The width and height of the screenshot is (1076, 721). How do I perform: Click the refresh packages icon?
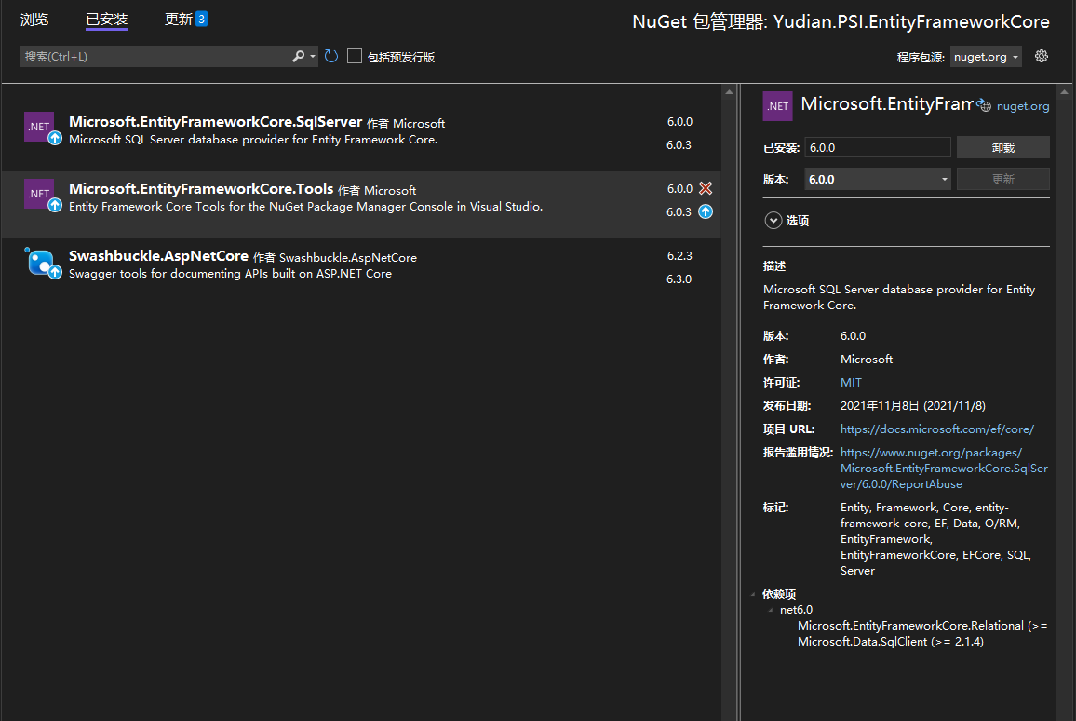(x=330, y=56)
